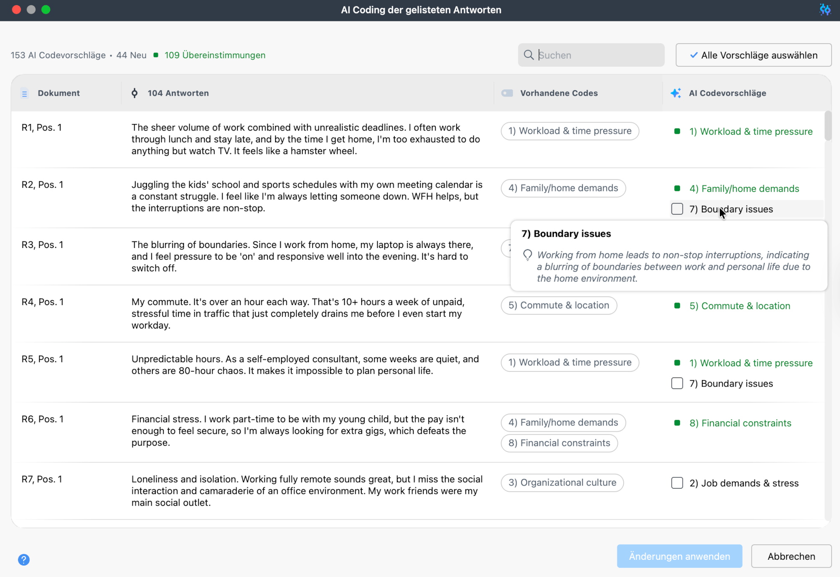Click Alle Vorschläge auswählen
The height and width of the screenshot is (577, 840).
click(753, 55)
